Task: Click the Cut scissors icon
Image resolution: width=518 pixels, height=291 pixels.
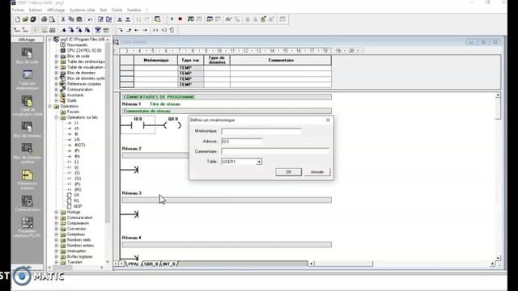Action: (x=63, y=19)
